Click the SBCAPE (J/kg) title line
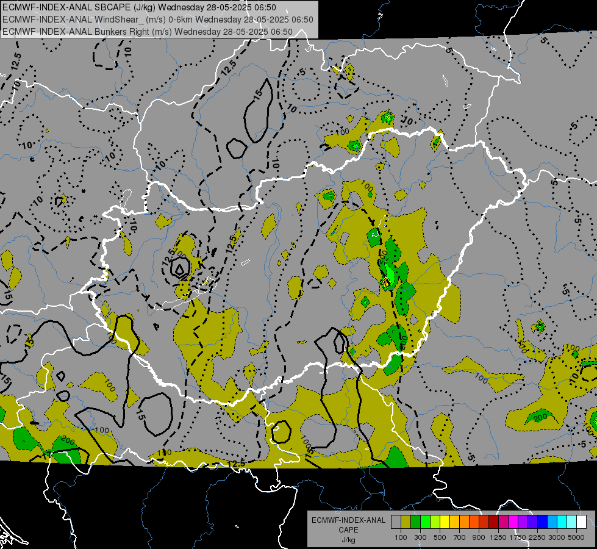 (140, 7)
